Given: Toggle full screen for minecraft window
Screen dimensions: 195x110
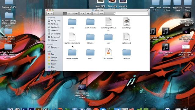Looking at the screenshot, I should click(148, 10).
